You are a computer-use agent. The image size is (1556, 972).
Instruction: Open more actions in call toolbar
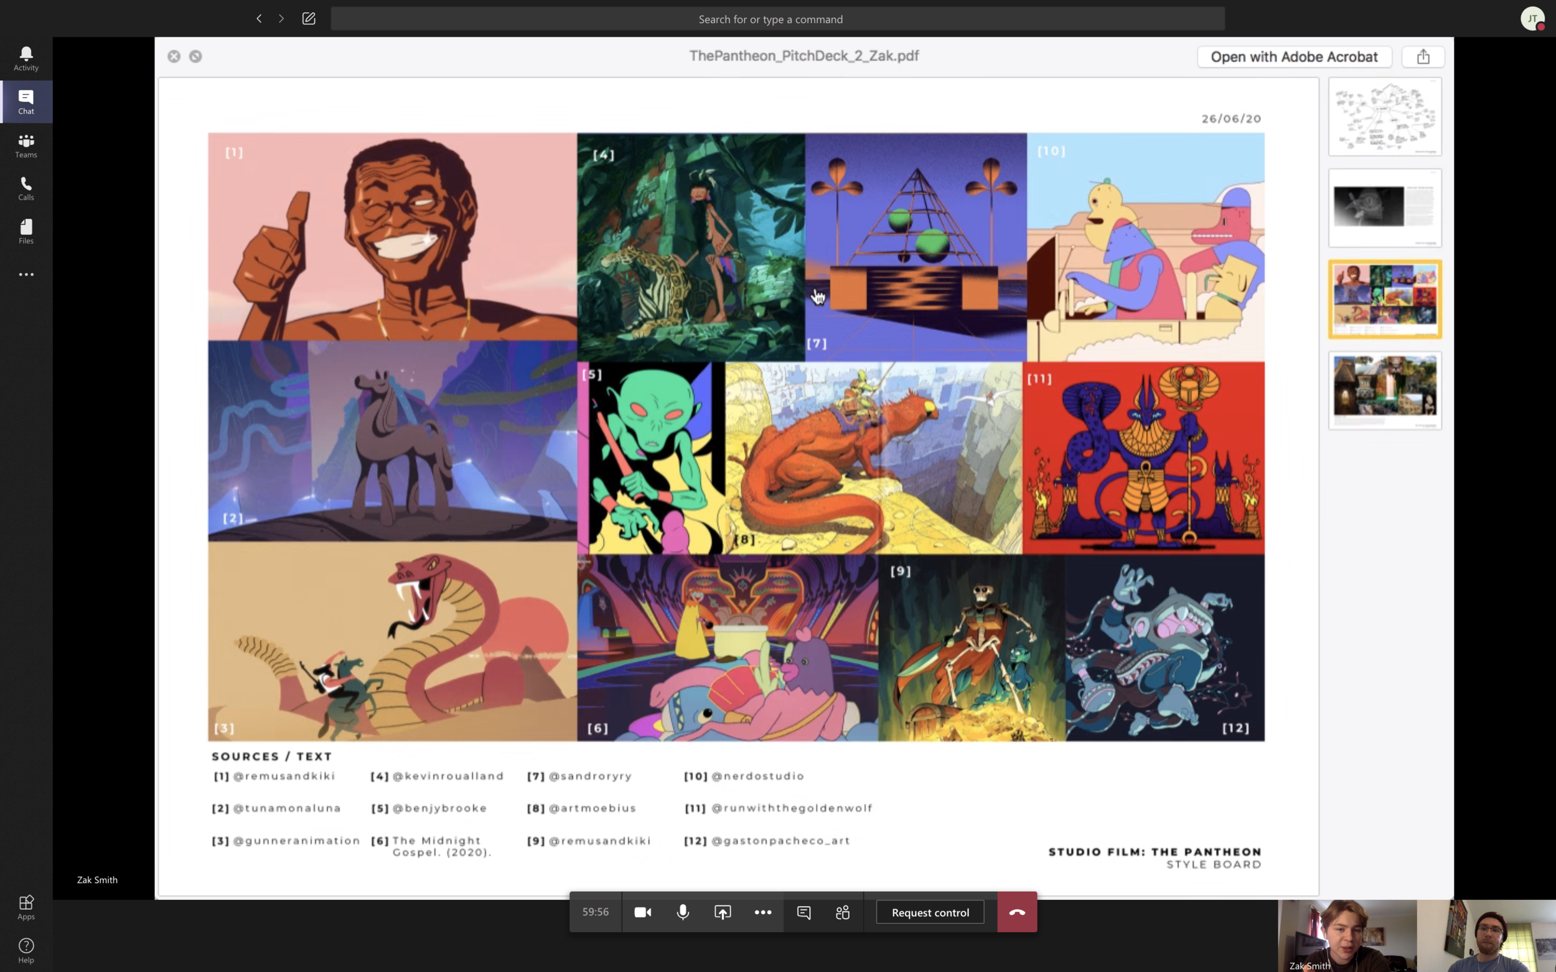[x=762, y=912]
